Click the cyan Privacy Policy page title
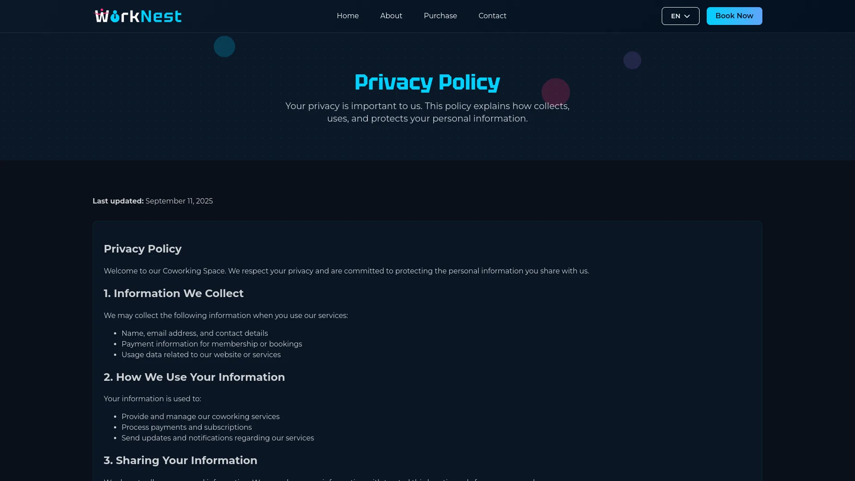This screenshot has width=855, height=481. [x=427, y=82]
